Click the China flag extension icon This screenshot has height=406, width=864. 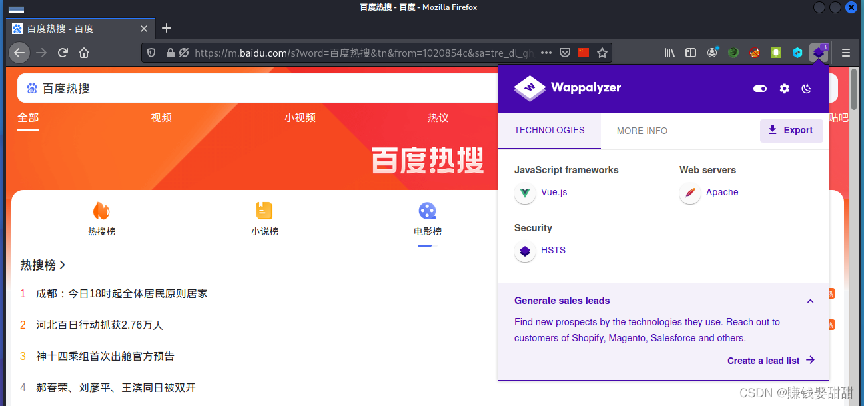click(584, 53)
